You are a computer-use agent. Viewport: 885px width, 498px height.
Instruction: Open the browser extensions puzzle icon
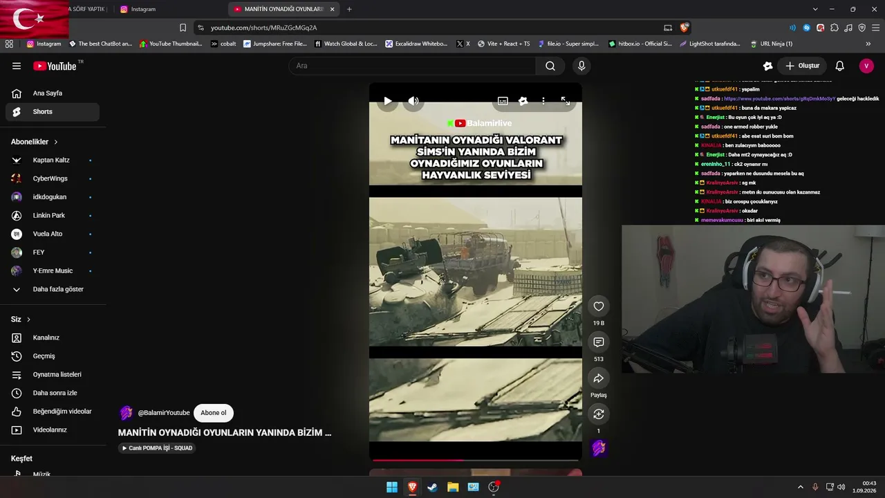tap(835, 28)
